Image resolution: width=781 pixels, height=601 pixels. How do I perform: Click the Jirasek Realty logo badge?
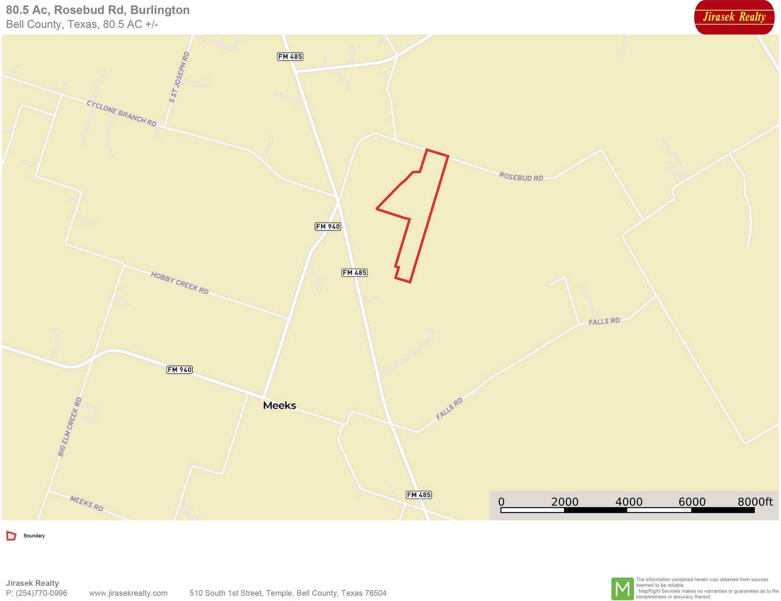(x=734, y=17)
